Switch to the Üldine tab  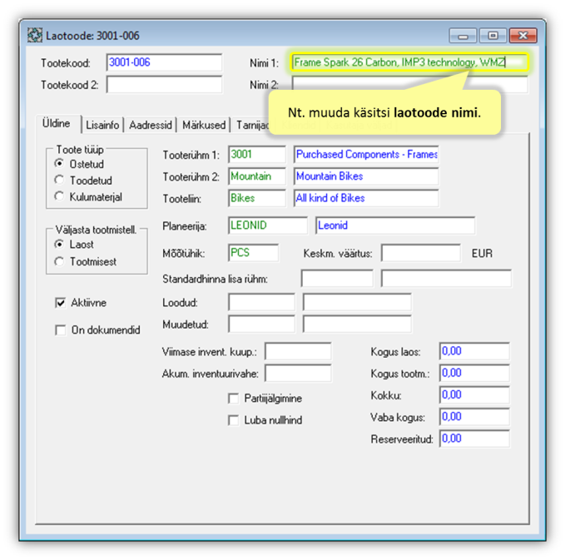58,124
